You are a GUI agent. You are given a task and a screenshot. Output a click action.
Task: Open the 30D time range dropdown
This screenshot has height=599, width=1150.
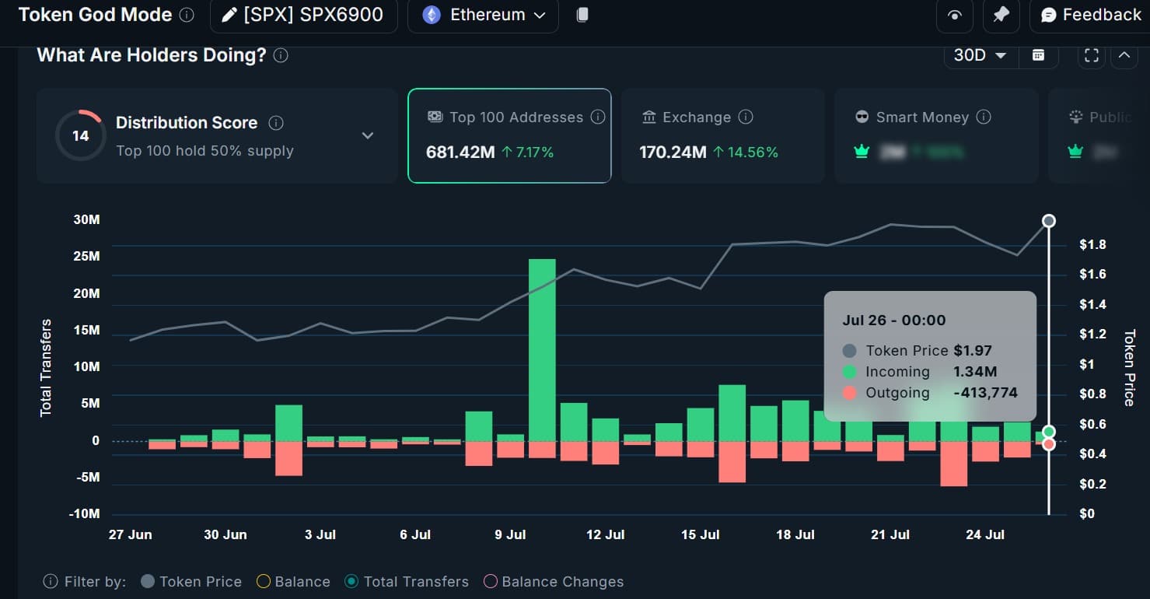pyautogui.click(x=980, y=55)
